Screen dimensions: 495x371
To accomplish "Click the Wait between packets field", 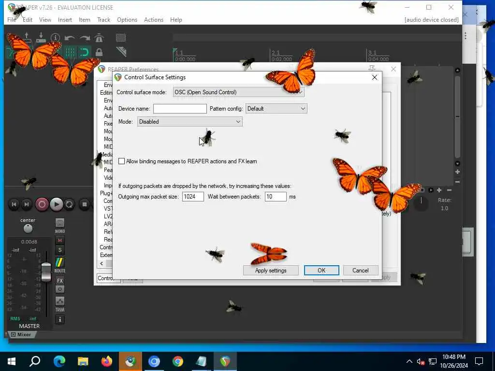I will coord(276,197).
